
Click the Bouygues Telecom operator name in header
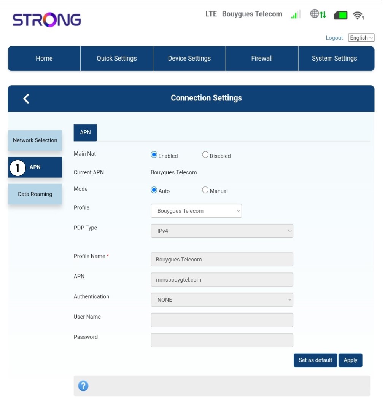[252, 14]
